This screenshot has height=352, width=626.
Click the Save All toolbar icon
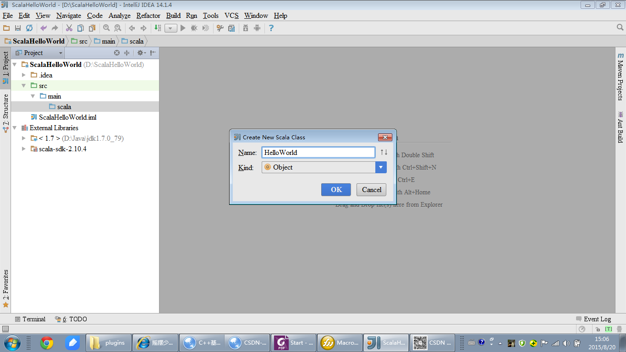click(18, 28)
